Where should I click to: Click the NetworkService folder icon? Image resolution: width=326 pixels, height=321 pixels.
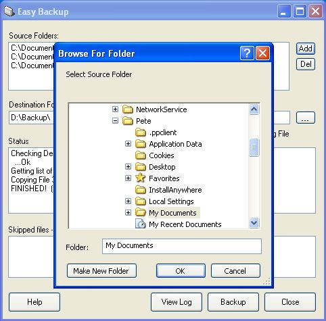(128, 109)
